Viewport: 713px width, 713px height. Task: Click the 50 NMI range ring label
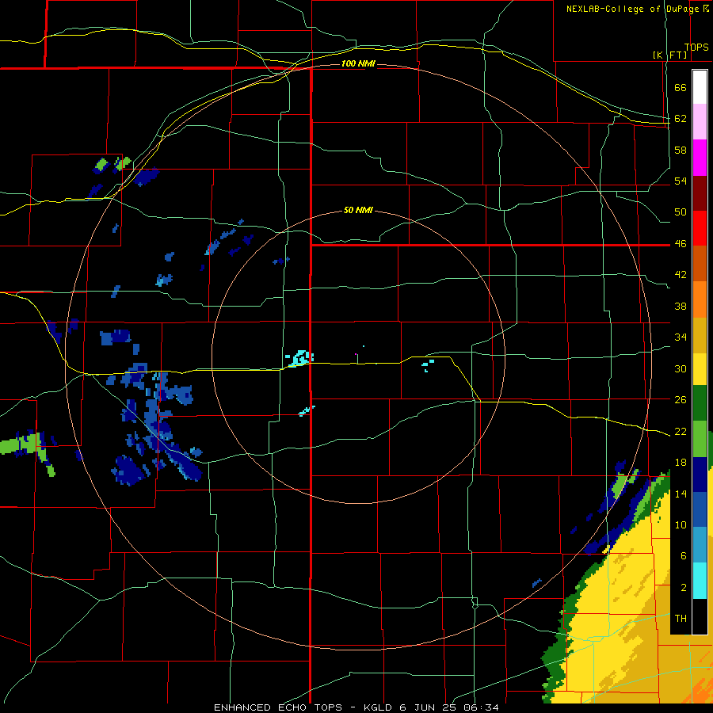358,210
